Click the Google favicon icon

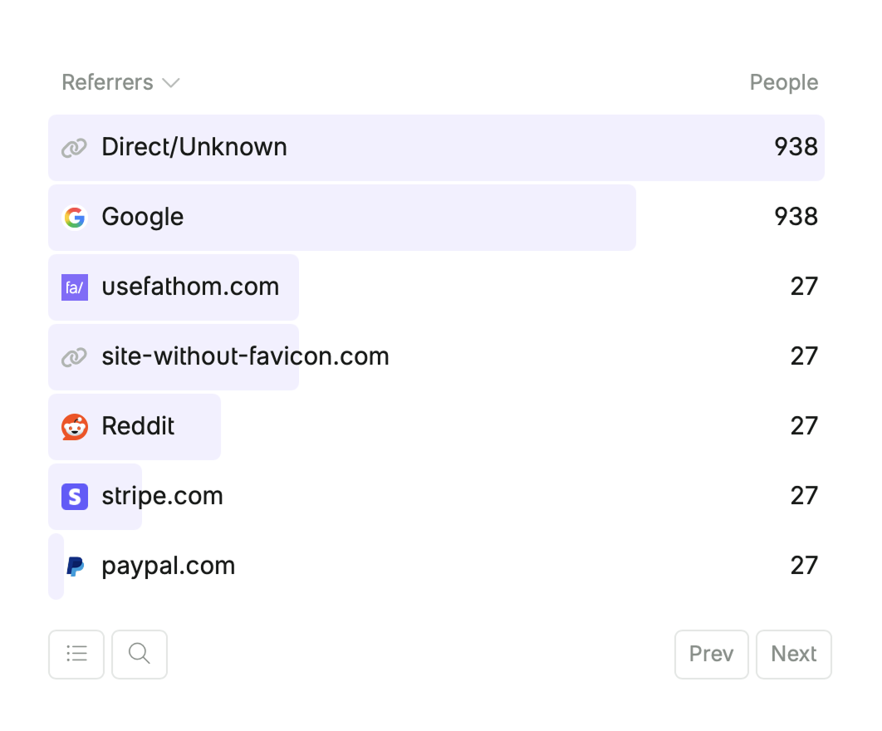click(75, 218)
